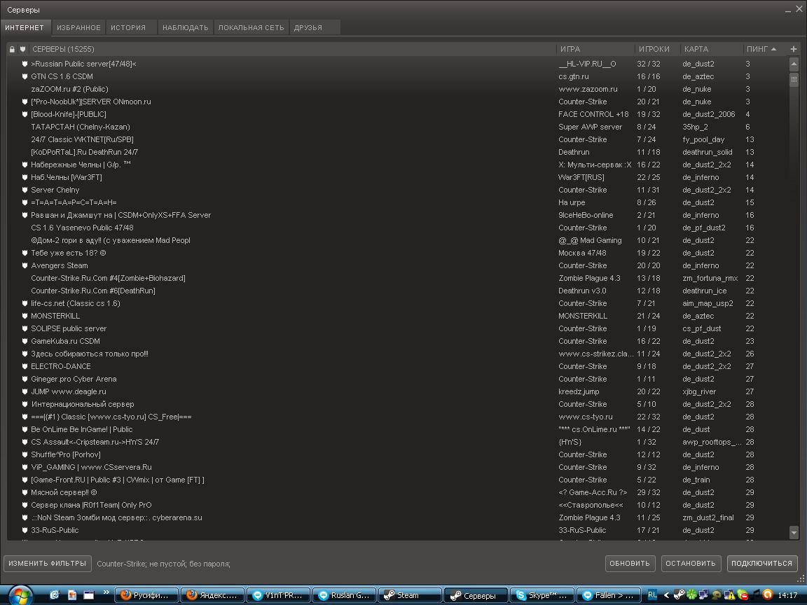The height and width of the screenshot is (605, 807).
Task: Sort servers by the password lock column icon
Action: (12, 49)
